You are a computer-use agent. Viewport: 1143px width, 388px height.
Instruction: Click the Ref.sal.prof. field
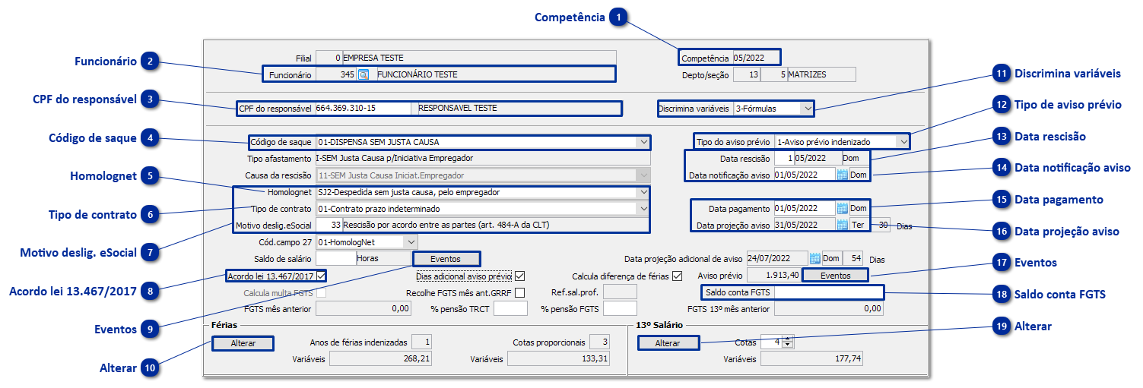tap(619, 292)
